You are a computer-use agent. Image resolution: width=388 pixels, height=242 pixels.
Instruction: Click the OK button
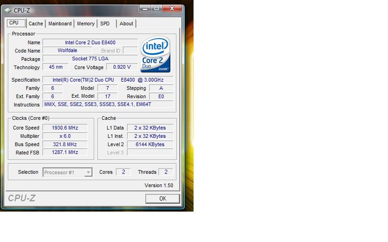[x=163, y=199]
